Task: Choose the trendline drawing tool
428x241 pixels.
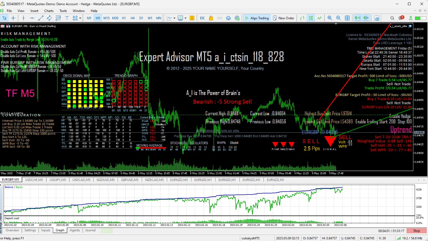Action: tap(41, 18)
